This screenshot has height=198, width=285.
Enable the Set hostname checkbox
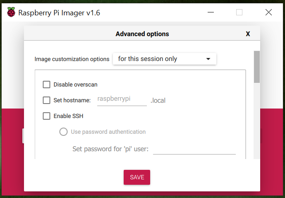point(46,100)
